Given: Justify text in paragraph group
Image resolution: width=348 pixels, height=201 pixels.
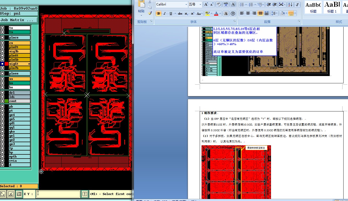Looking at the screenshot, I should click(x=261, y=13).
